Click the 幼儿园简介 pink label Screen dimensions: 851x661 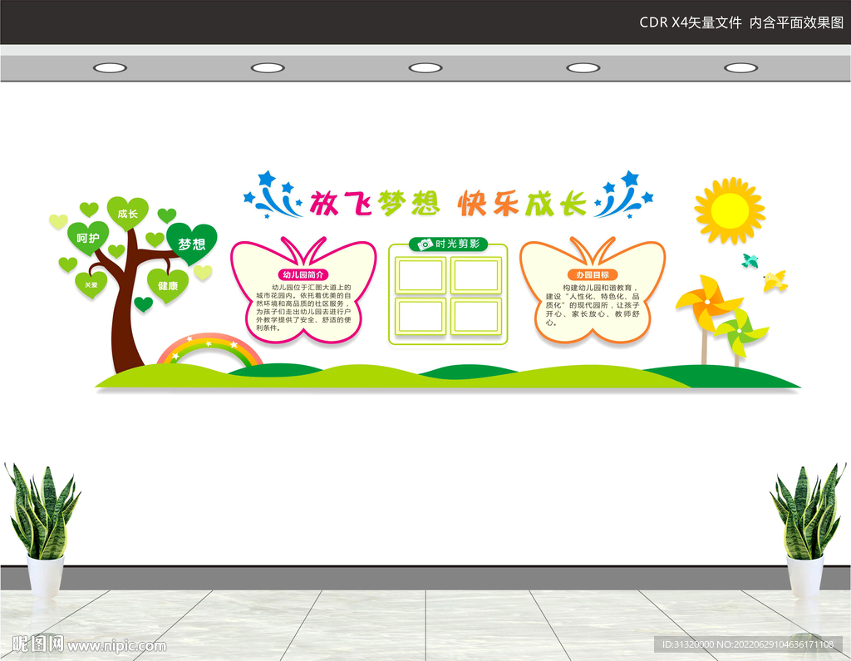(x=303, y=275)
